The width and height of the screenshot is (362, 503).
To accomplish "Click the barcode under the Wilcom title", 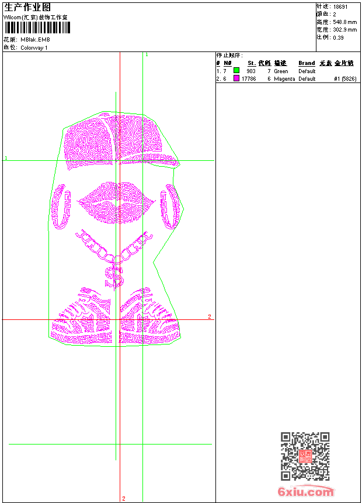I will 37,27.
